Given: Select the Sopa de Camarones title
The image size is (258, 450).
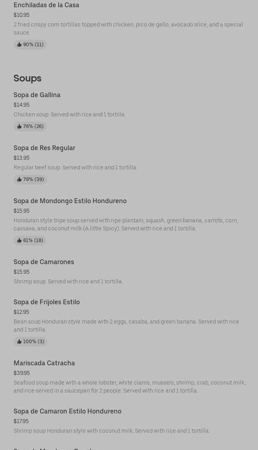Looking at the screenshot, I should [44, 262].
